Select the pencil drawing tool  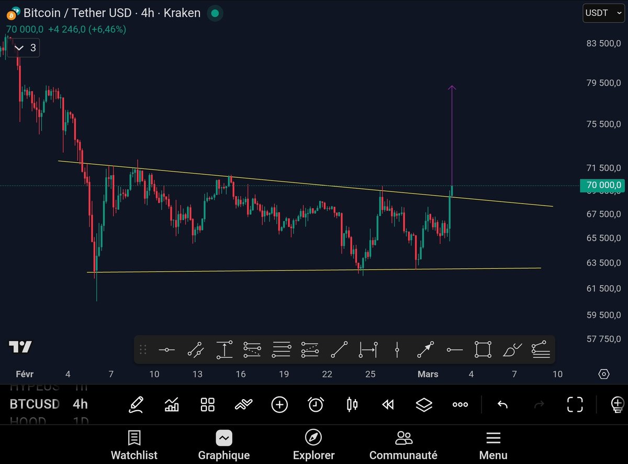pyautogui.click(x=136, y=404)
